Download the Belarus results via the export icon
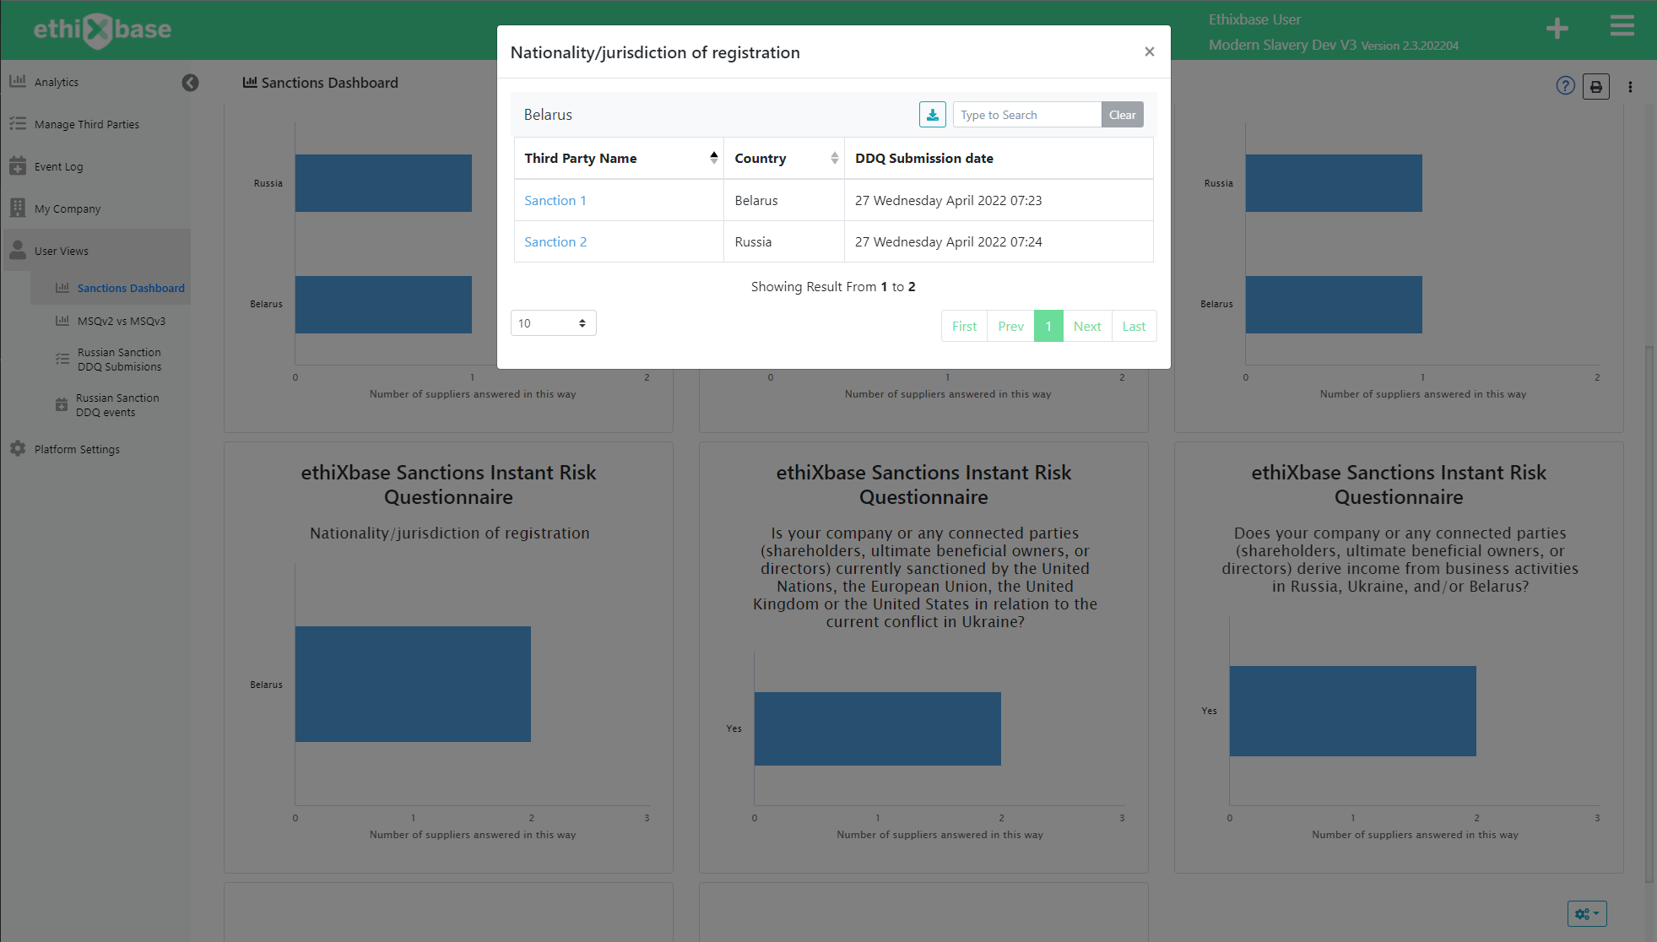Viewport: 1657px width, 942px height. coord(932,114)
